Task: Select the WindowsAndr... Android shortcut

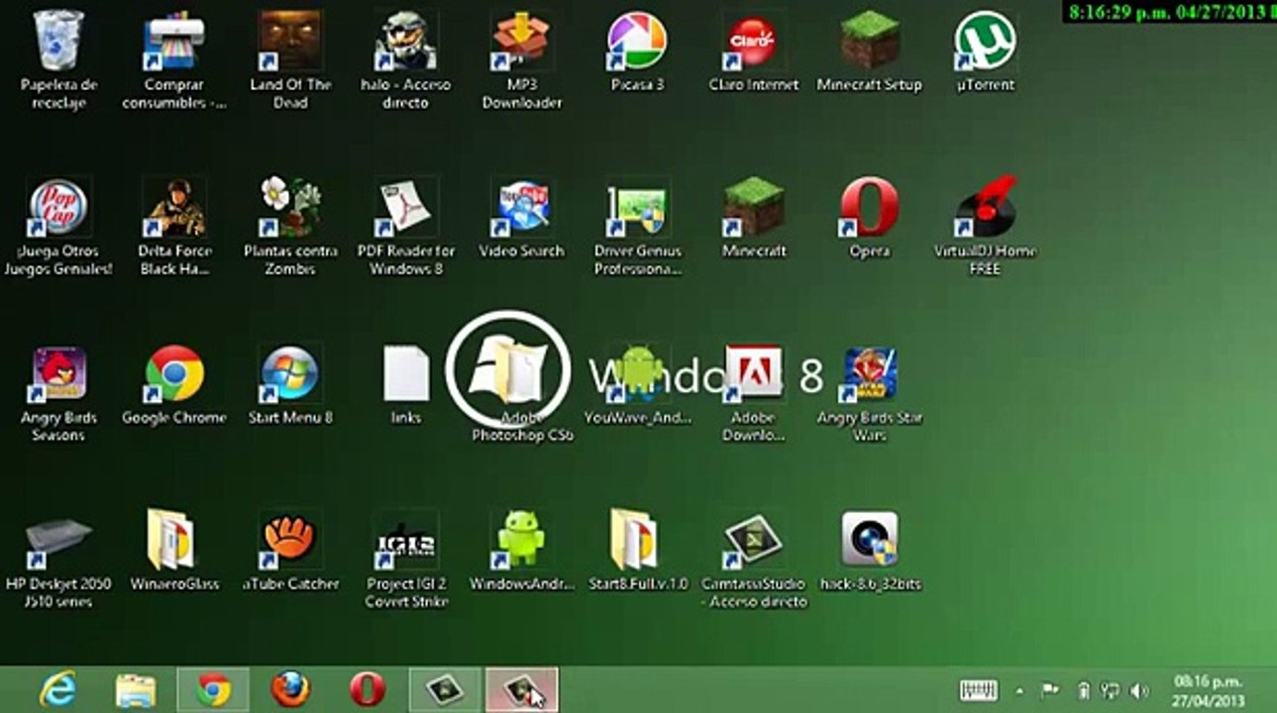Action: pos(522,551)
